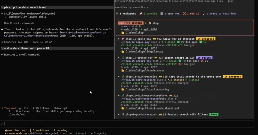Toggle the triangle after THIS SESSION badge
Viewport: 258px width, 135px height.
(146, 23)
